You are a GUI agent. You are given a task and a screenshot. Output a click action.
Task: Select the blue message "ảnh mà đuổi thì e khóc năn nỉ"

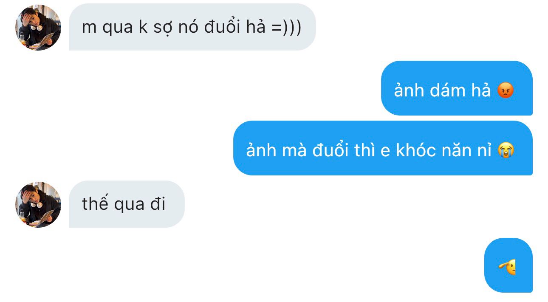click(x=383, y=148)
